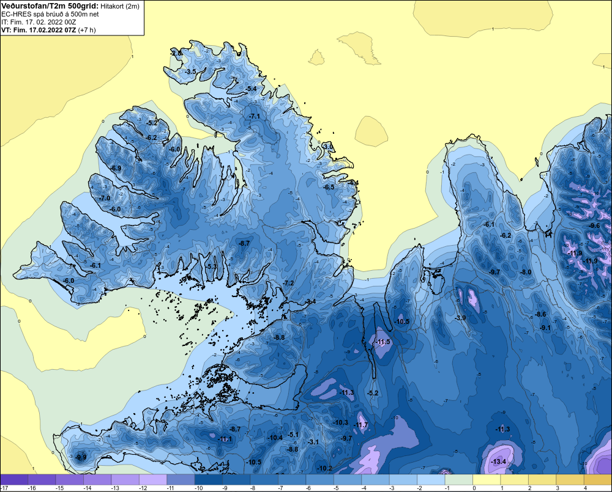Click the 'Veðurstofan/T2m 500grid:' title text
The width and height of the screenshot is (612, 492).
50,6
